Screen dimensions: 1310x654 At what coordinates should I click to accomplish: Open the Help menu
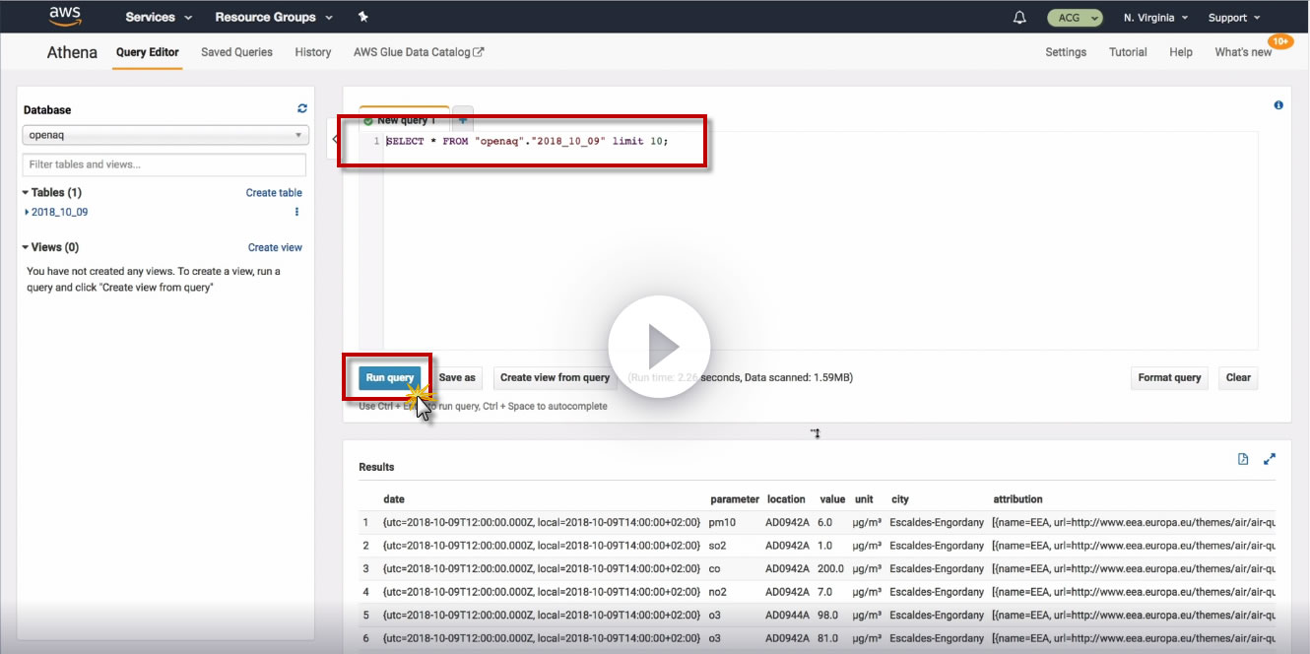click(x=1181, y=52)
